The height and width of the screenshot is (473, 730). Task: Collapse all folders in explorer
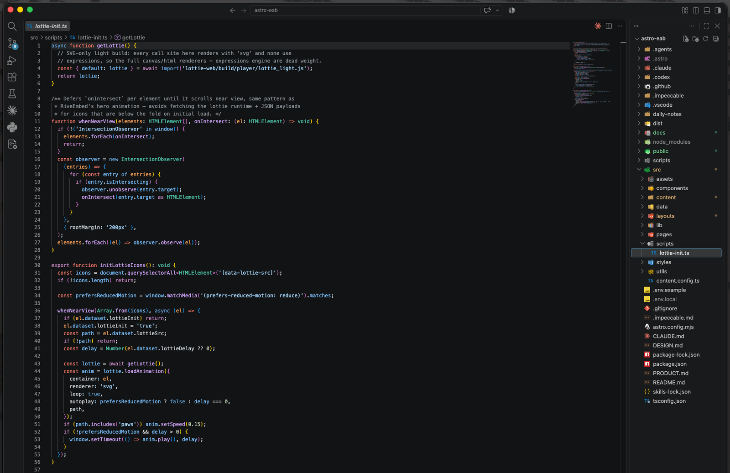pos(715,39)
